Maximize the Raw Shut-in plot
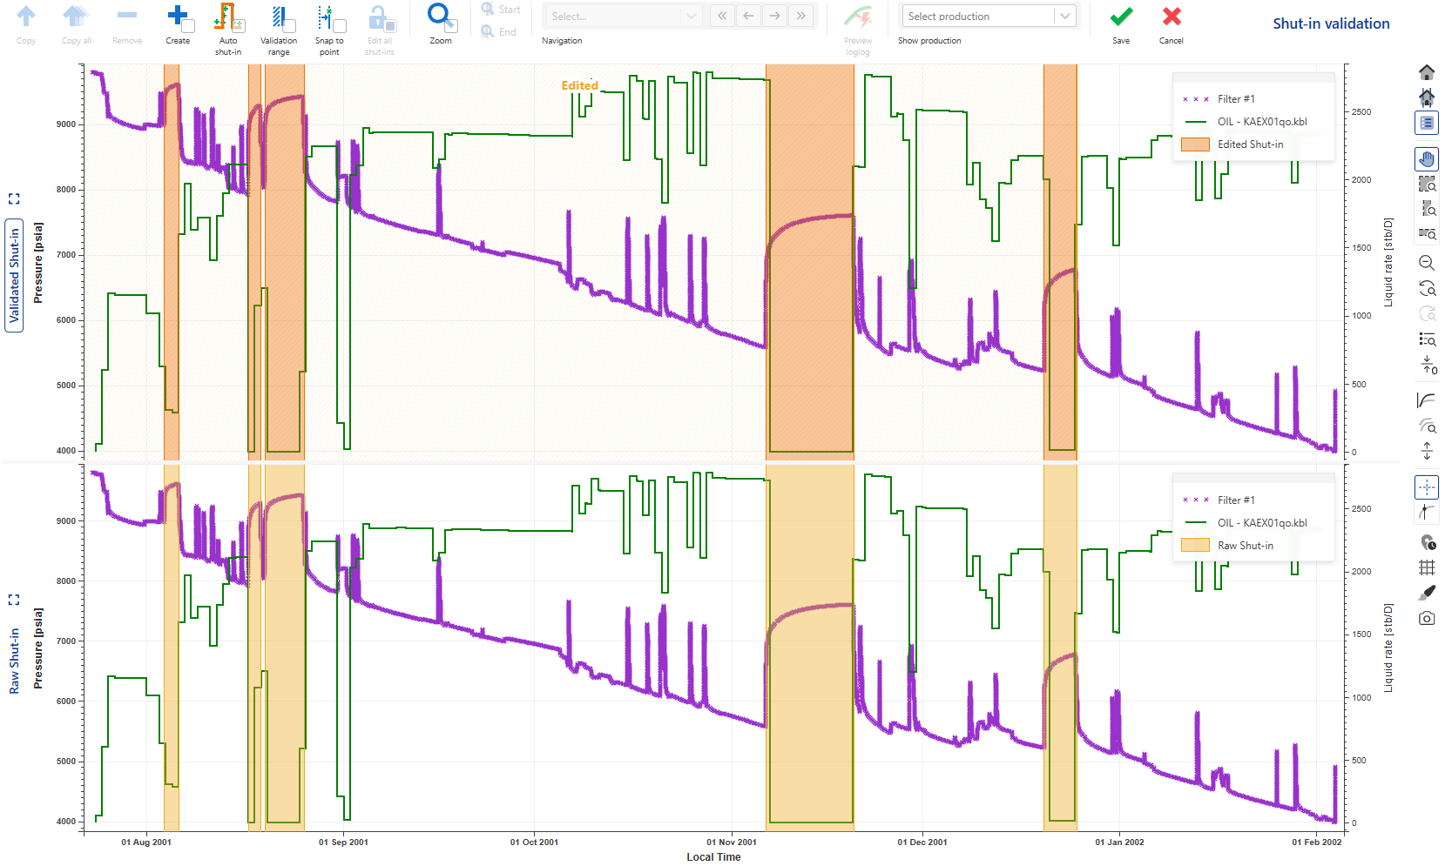This screenshot has width=1445, height=866. point(14,600)
